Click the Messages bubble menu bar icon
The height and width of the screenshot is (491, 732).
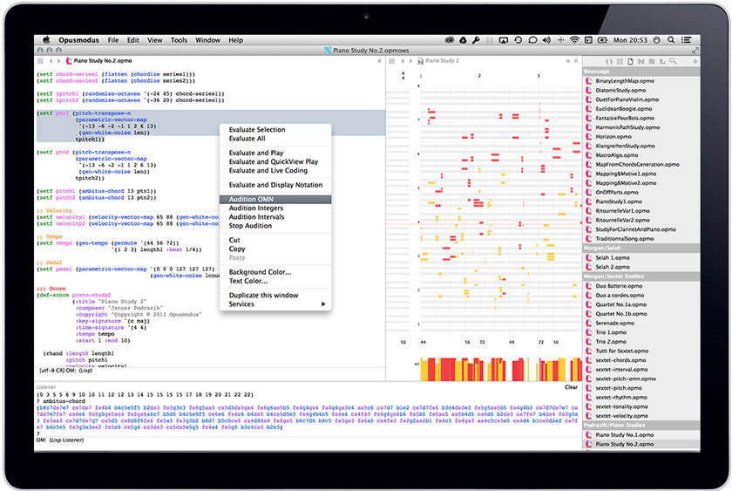tap(532, 40)
